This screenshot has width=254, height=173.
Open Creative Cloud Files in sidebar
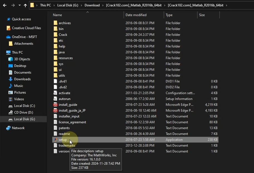tap(26, 28)
